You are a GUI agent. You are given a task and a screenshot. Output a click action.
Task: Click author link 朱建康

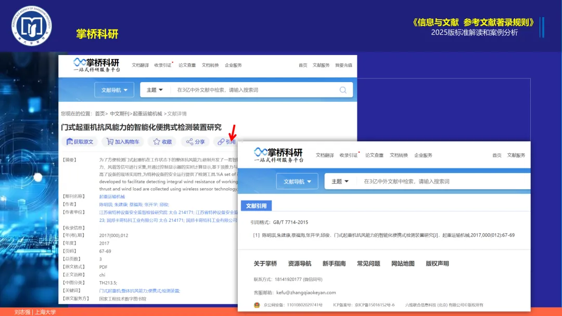tap(121, 204)
